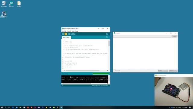Open Task View from the taskbar
Screen dimensions: 193x109
click(x=9, y=107)
